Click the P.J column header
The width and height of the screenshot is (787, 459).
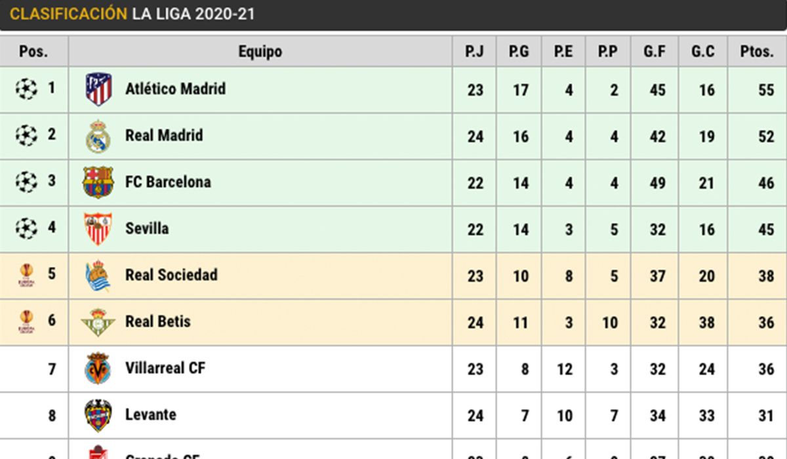(474, 52)
